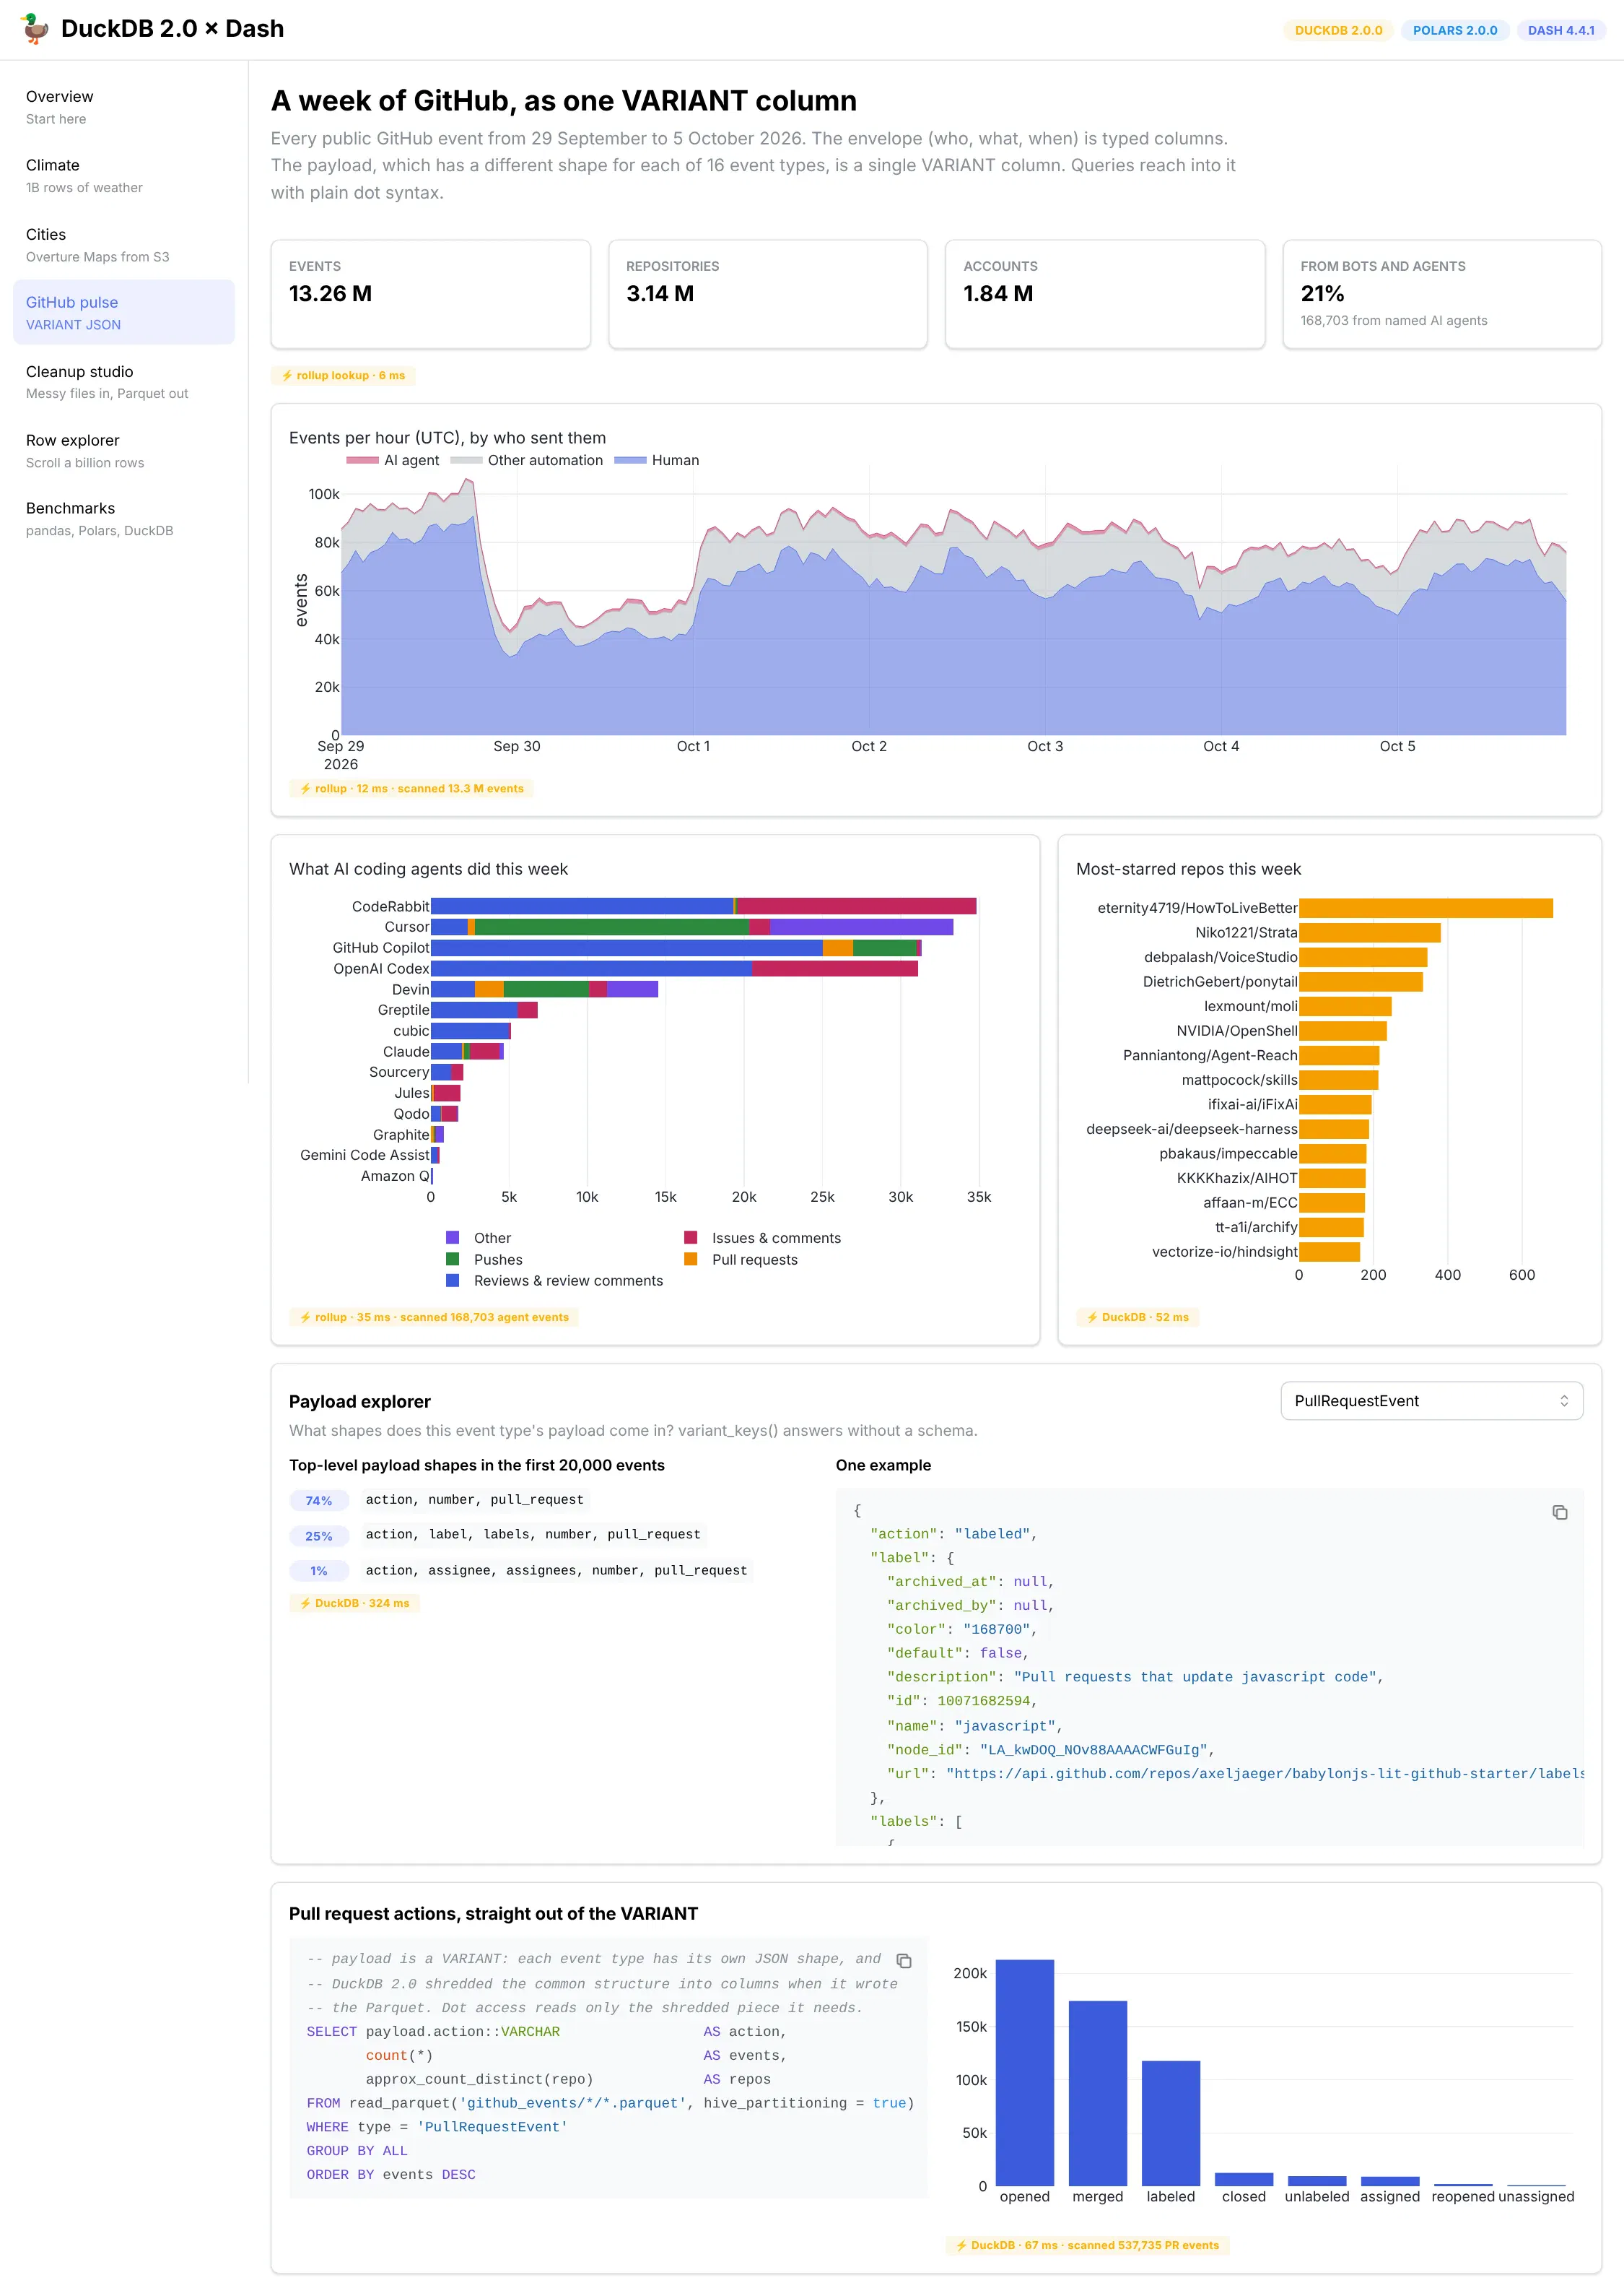
Task: Open the Overview page in sidebar
Action: click(124, 107)
